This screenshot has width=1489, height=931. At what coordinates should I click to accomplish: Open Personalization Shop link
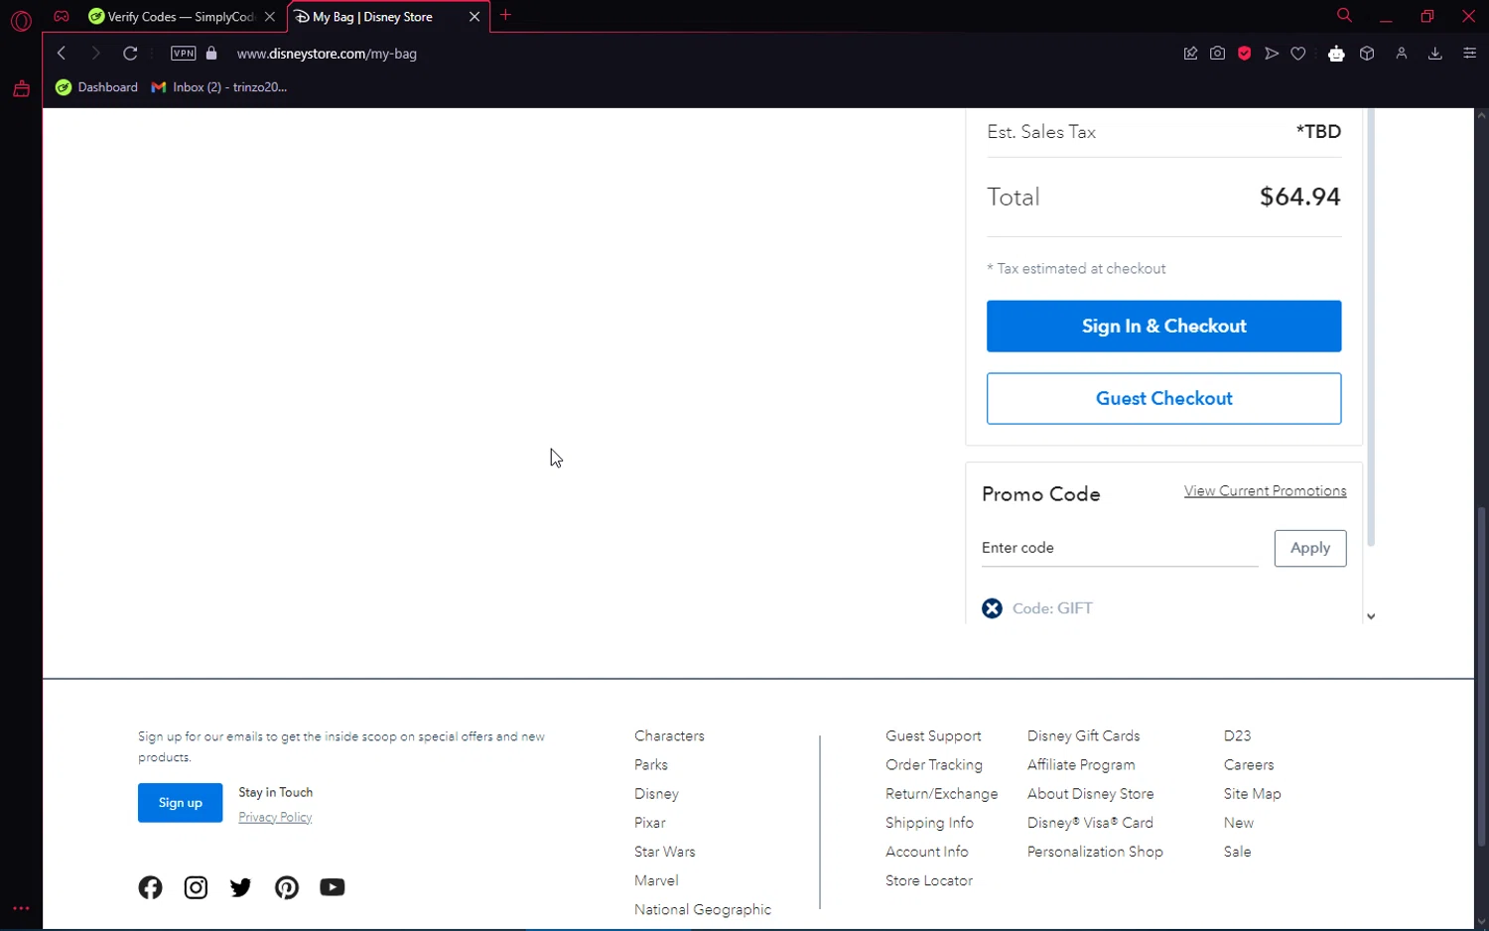pyautogui.click(x=1095, y=852)
